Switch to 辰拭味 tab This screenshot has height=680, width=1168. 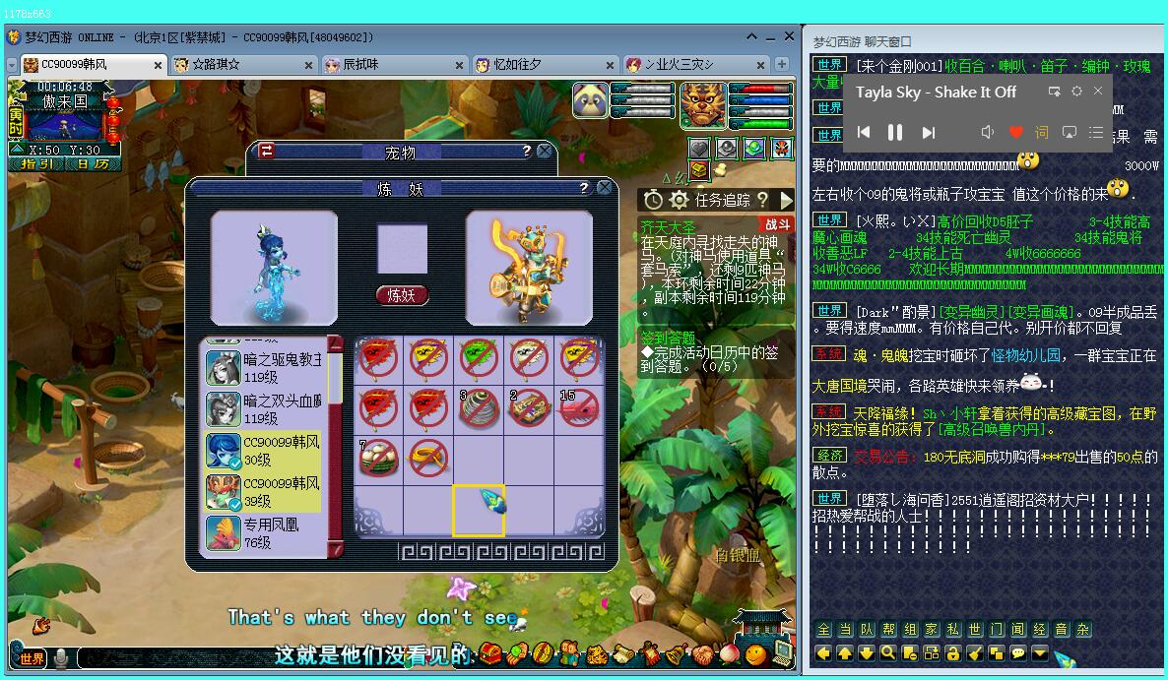click(394, 65)
